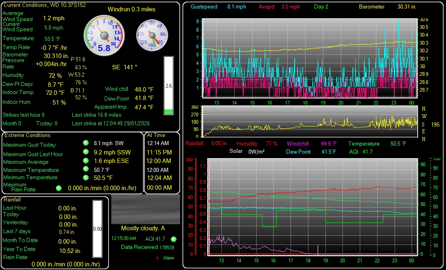Image resolution: width=446 pixels, height=270 pixels.
Task: Click the Rainfall panel title at bottom left
Action: [12, 200]
